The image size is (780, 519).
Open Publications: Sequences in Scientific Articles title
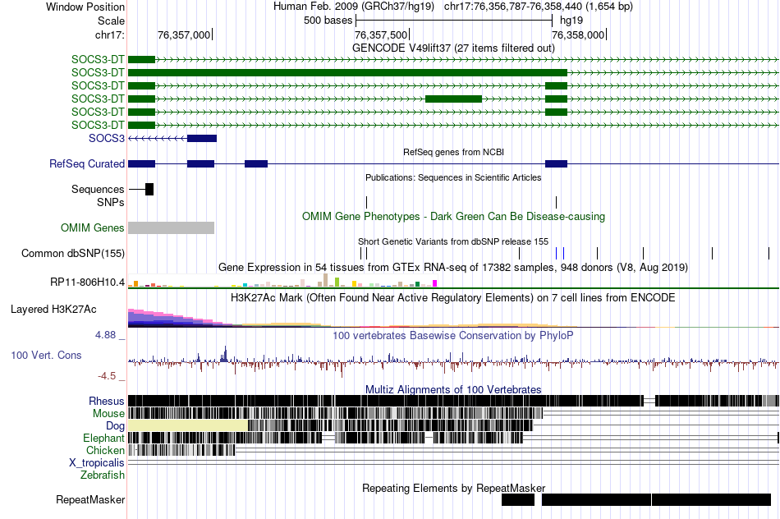coord(453,177)
